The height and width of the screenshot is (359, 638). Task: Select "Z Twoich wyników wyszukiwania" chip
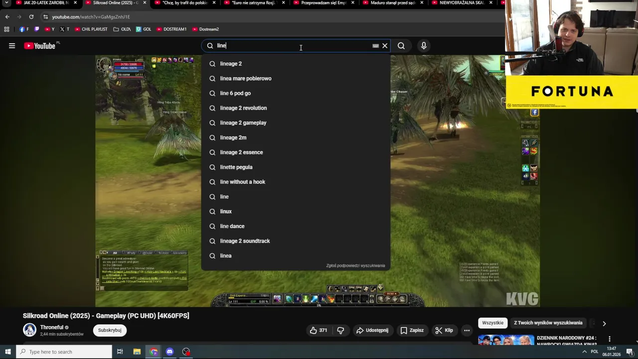548,323
